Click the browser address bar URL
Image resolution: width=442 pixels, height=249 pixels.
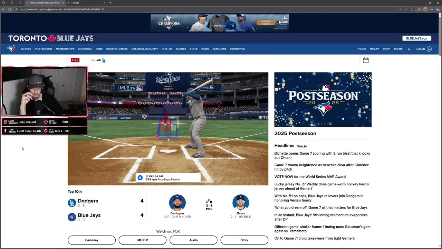point(62,9)
